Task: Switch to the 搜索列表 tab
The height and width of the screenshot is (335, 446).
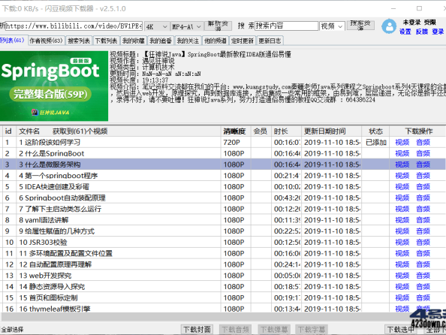Action: 79,41
